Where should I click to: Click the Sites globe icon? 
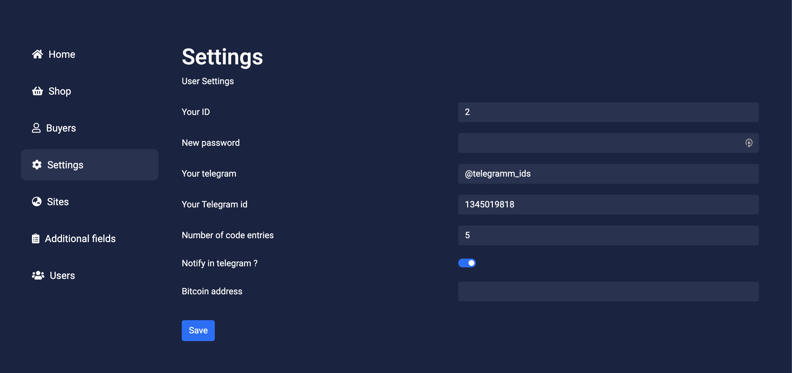click(37, 202)
